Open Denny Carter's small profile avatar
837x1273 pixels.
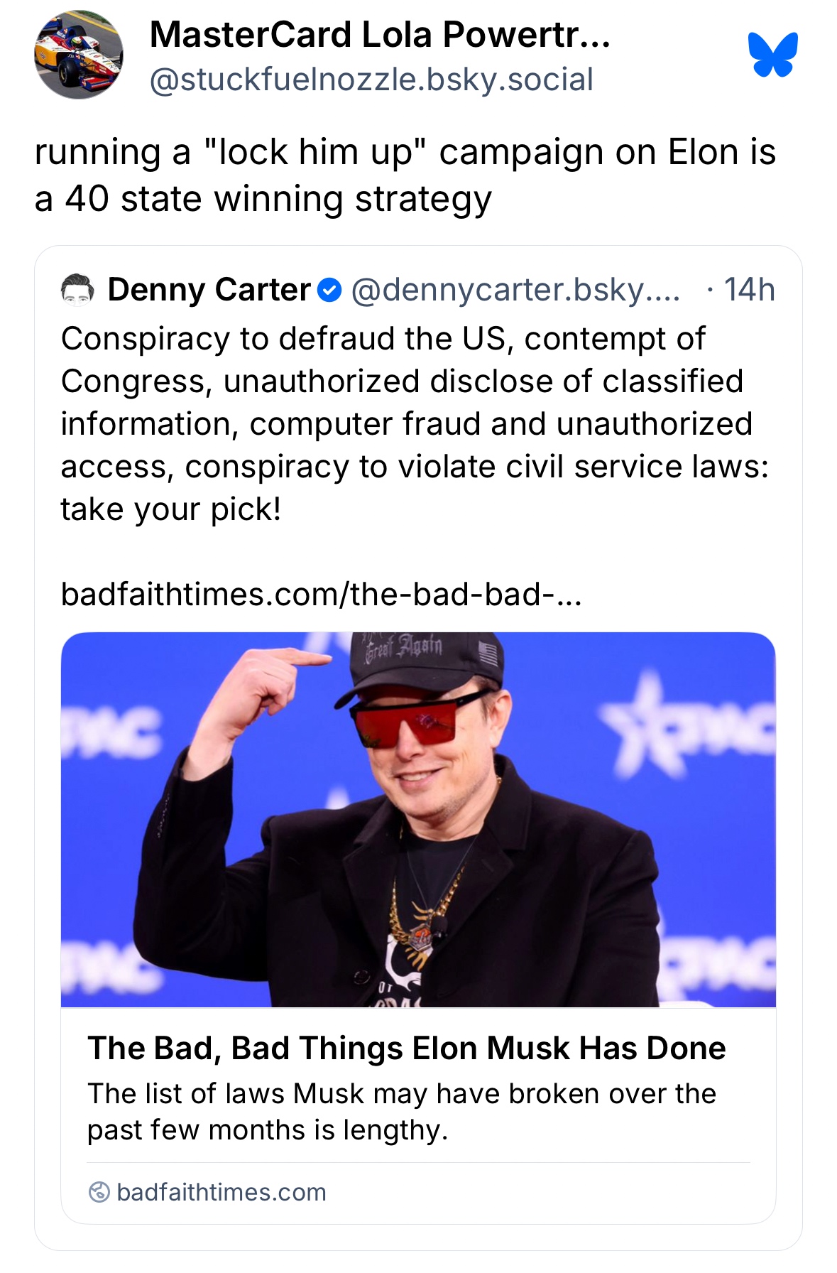pyautogui.click(x=77, y=290)
